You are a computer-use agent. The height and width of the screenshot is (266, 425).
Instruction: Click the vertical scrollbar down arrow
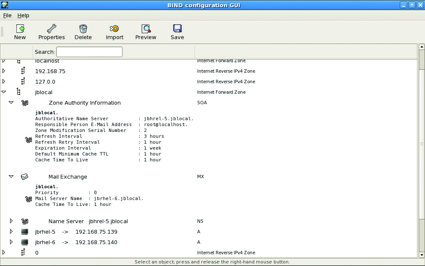pos(422,255)
